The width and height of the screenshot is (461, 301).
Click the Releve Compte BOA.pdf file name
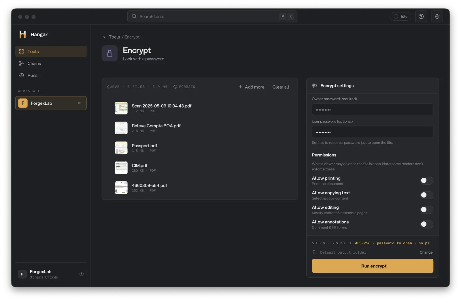(156, 126)
